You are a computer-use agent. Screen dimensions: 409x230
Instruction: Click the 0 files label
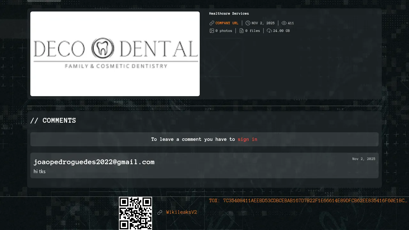252,31
